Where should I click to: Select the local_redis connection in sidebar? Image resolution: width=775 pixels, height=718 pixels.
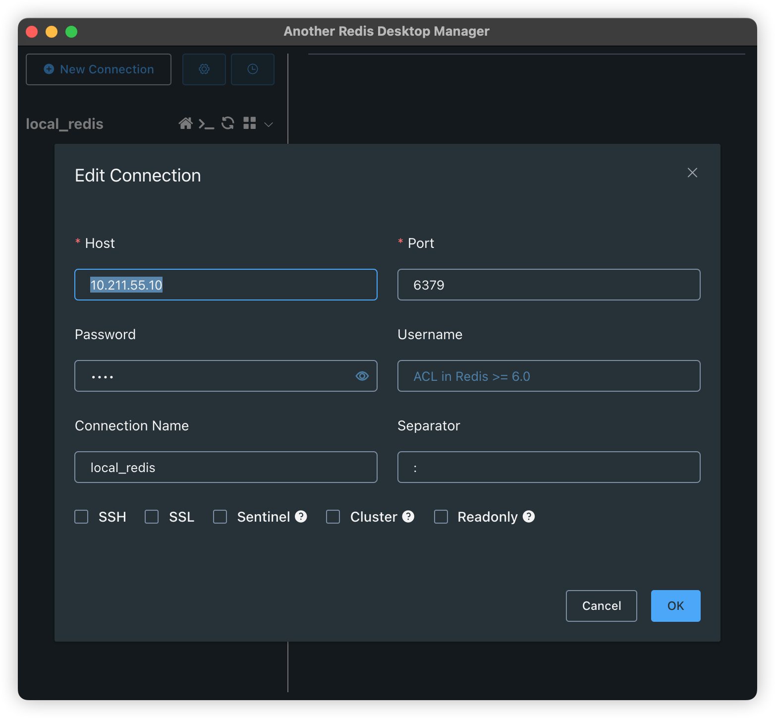(64, 124)
